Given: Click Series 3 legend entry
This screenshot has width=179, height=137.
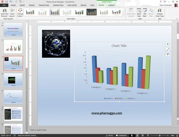Looking at the screenshot, I should (x=130, y=98).
